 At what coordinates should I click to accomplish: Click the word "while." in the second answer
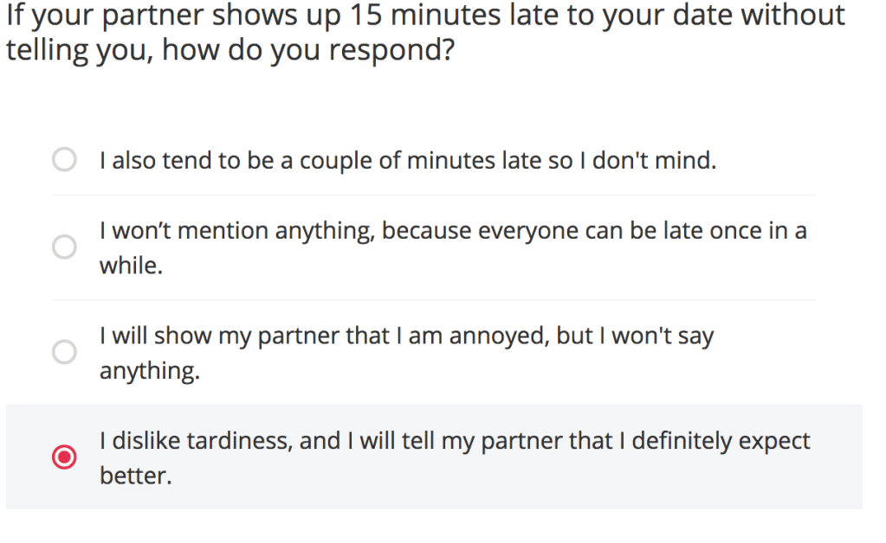pyautogui.click(x=131, y=265)
